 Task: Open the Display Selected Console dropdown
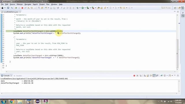167,76
